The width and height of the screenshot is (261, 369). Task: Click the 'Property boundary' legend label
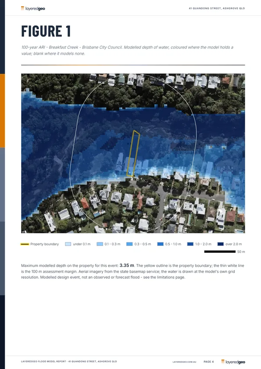[44, 244]
